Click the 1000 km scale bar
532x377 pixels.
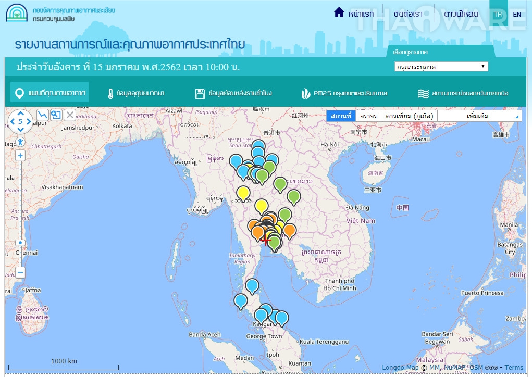tap(64, 365)
